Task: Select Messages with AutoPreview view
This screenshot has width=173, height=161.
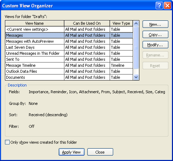Action: [x=69, y=41]
